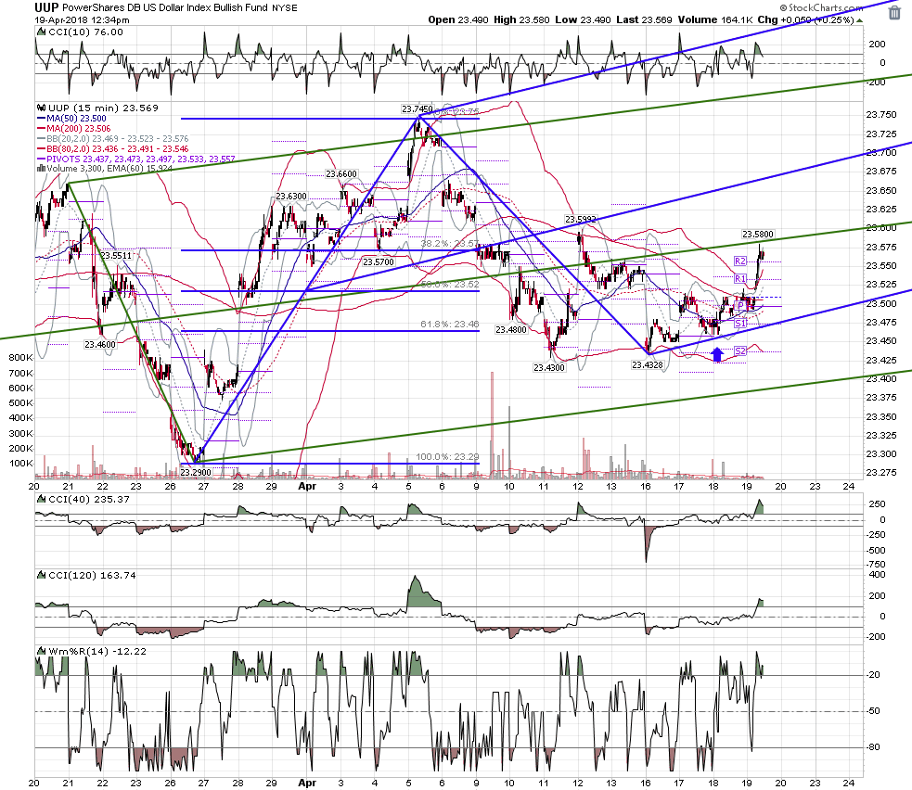Click the candlestick icon beside UUP (15 min)
912x790 pixels.
point(42,108)
